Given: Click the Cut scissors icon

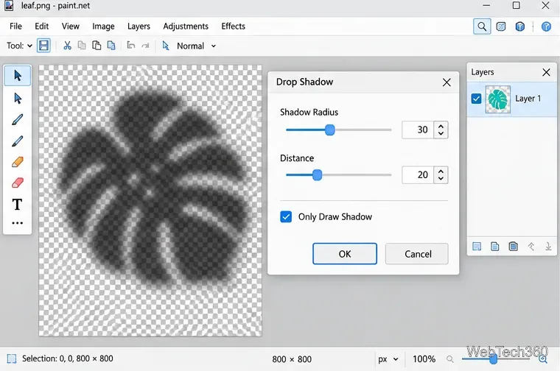Looking at the screenshot, I should [67, 46].
